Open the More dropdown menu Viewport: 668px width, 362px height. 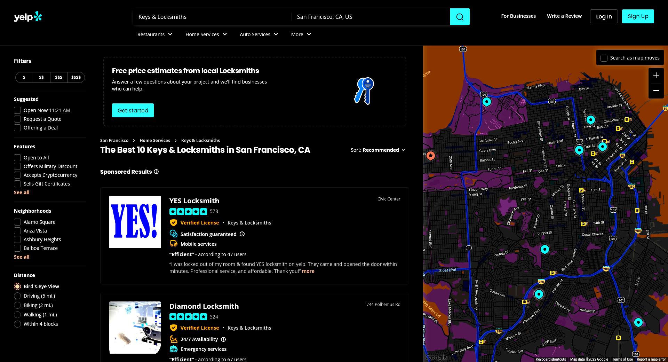click(x=301, y=34)
